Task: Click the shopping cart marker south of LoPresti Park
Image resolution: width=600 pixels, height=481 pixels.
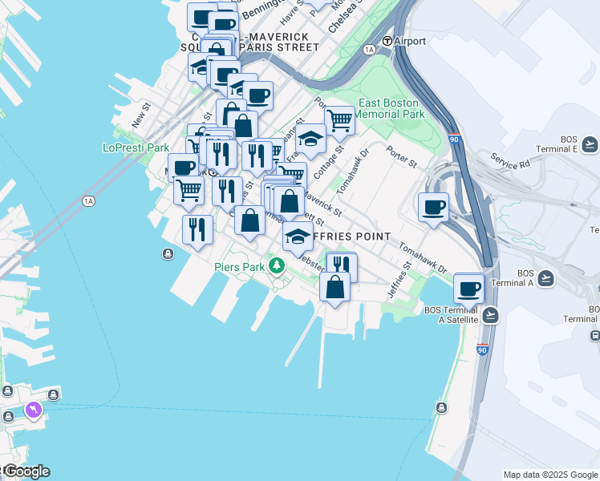Action: [189, 194]
